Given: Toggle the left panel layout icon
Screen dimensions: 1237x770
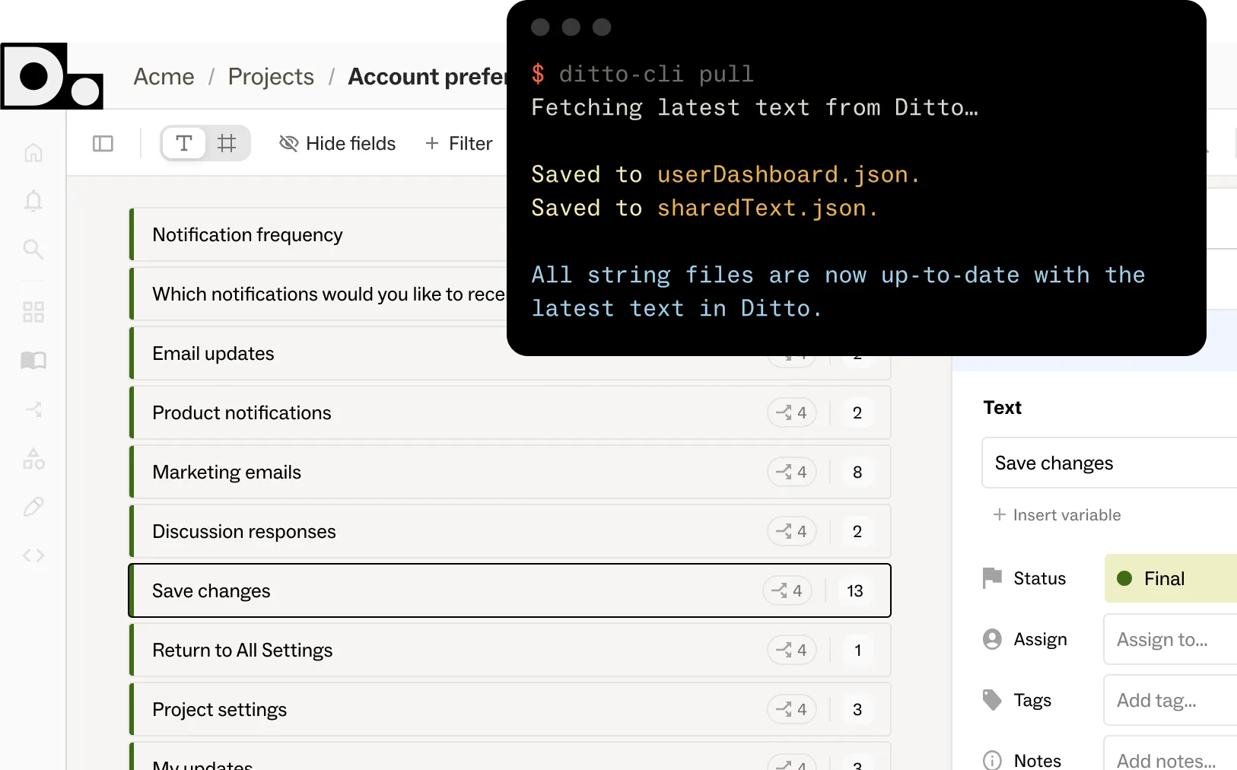Looking at the screenshot, I should [103, 143].
